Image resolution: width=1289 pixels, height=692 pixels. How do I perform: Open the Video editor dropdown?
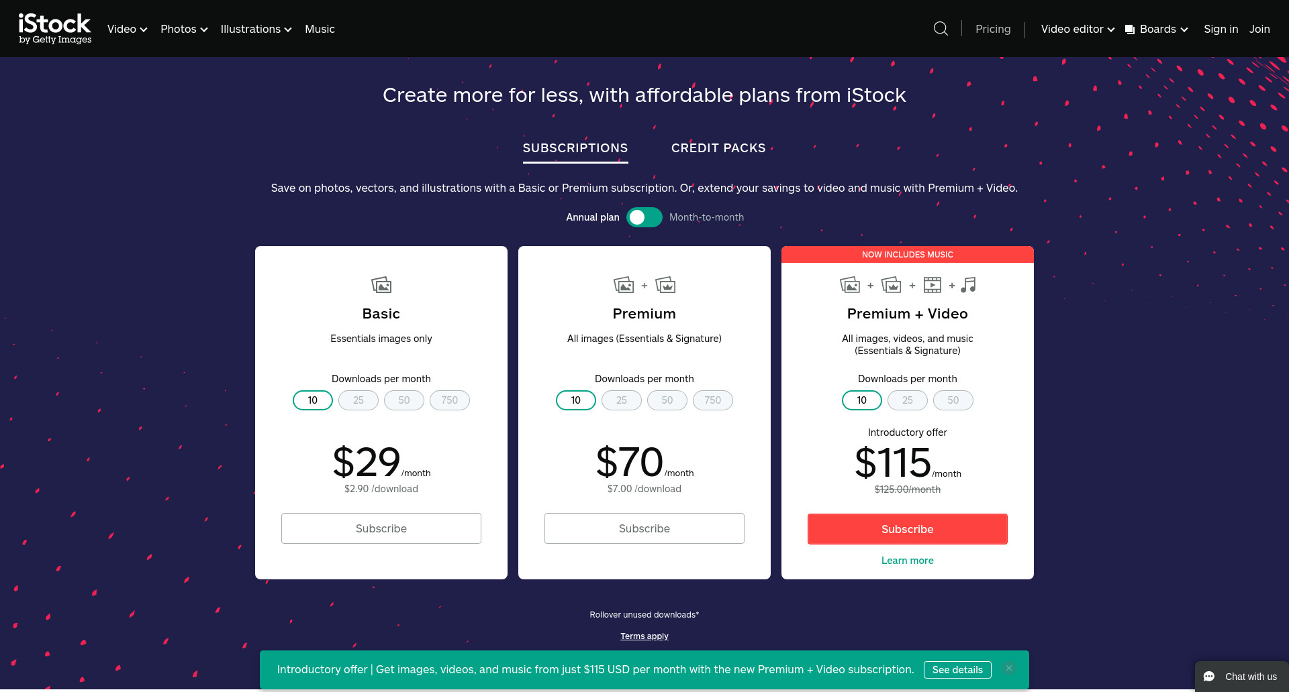[1078, 29]
